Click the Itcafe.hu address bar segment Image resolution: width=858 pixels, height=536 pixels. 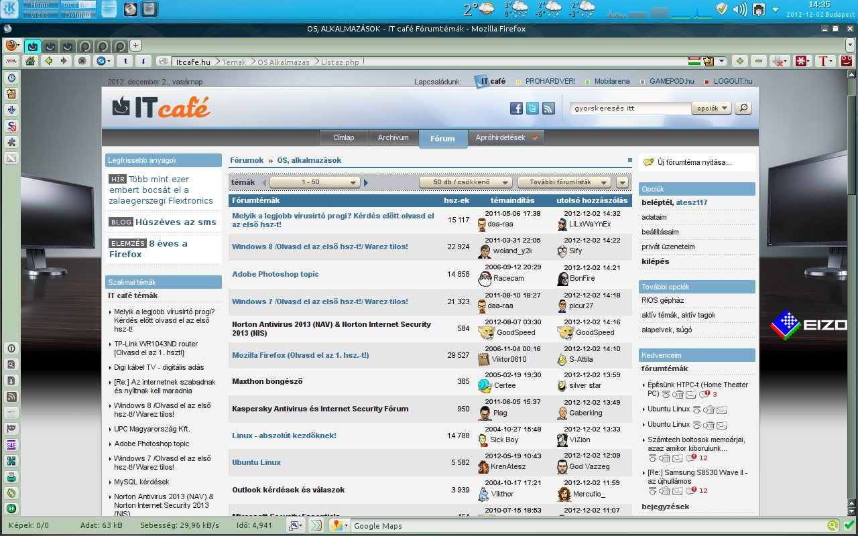(x=193, y=62)
